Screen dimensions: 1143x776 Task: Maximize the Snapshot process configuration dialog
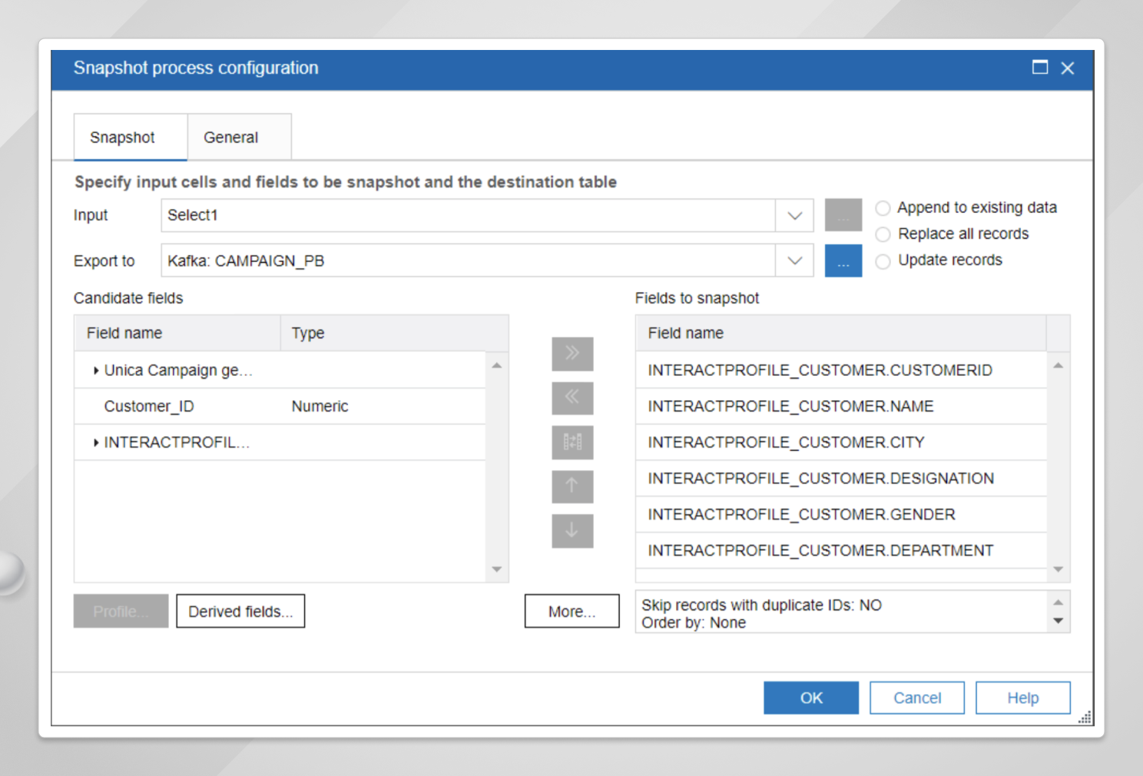tap(1040, 68)
